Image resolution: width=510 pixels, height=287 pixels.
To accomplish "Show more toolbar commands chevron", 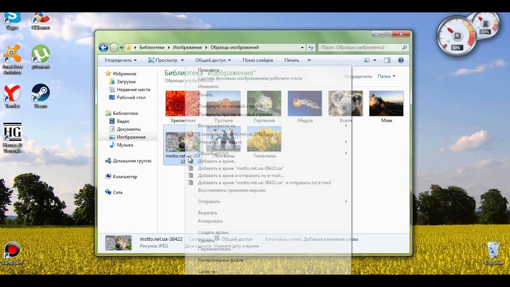I will [309, 60].
